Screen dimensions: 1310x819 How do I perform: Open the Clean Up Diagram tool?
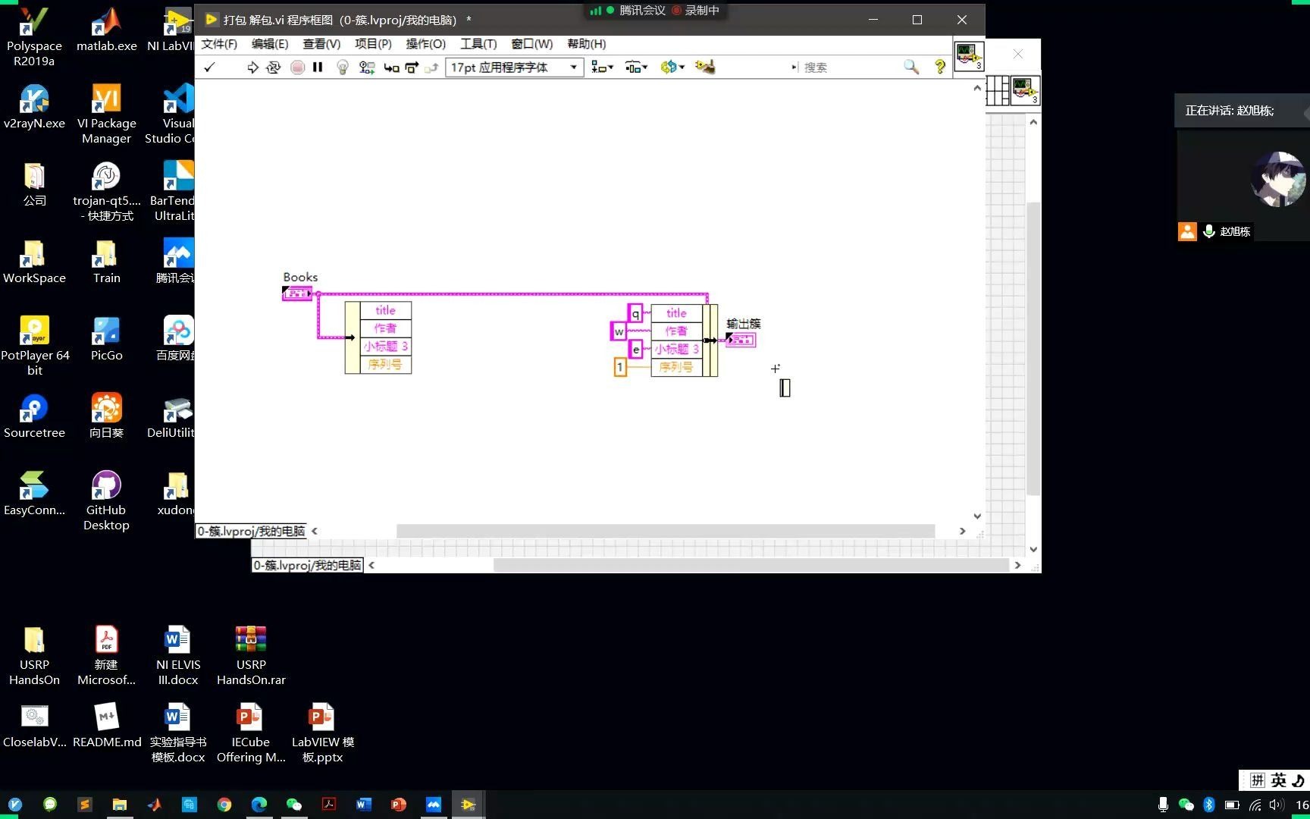point(705,67)
